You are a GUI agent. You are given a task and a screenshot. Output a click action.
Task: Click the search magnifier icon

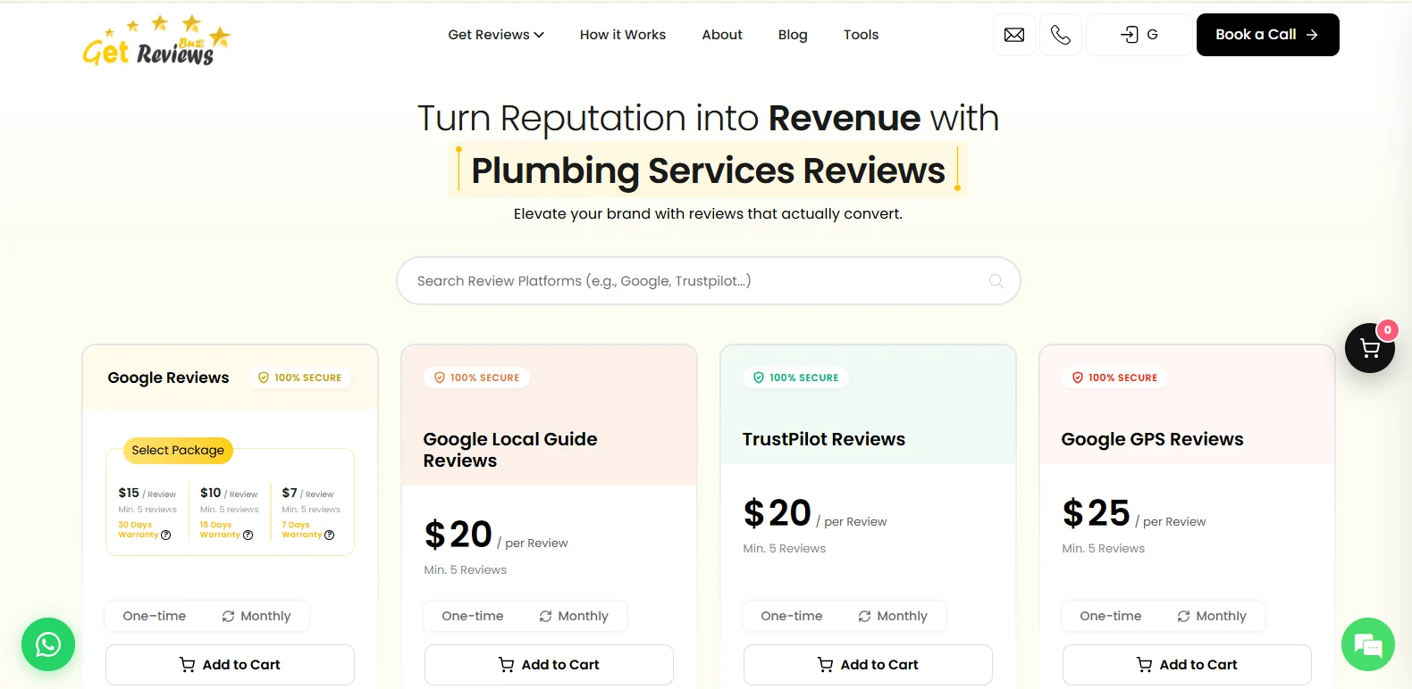point(996,281)
